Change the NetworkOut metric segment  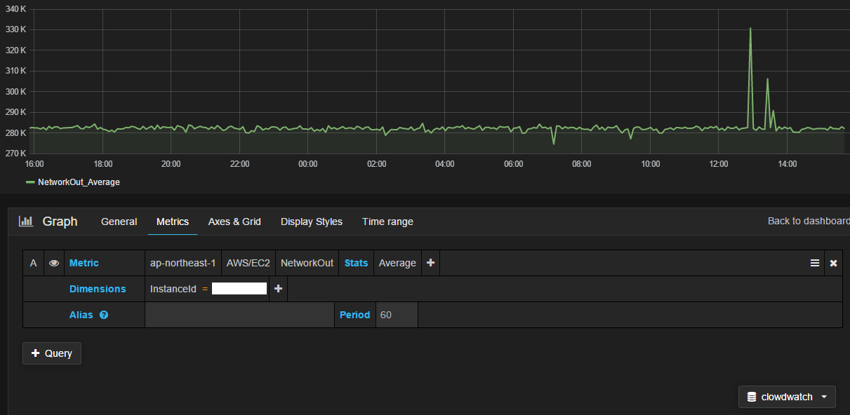[x=307, y=263]
